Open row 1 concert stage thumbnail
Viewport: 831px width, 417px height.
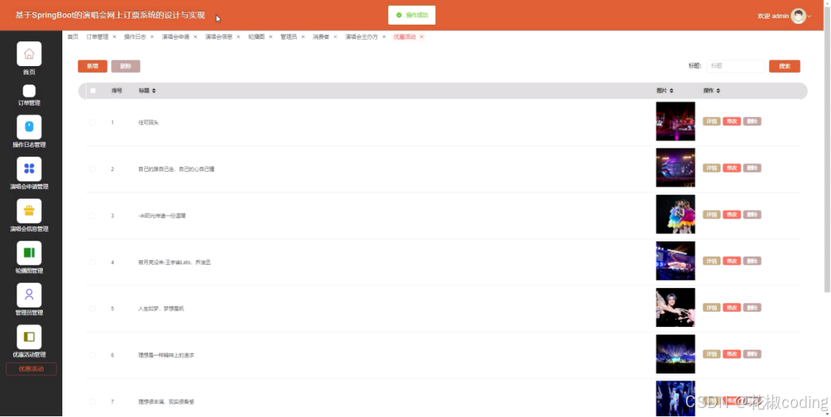pos(675,121)
